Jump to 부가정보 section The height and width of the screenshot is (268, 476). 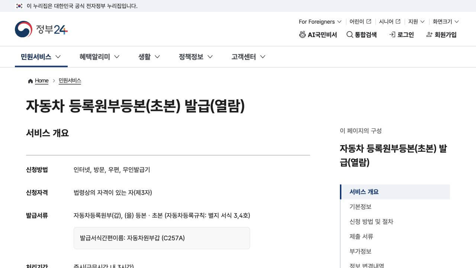(360, 251)
